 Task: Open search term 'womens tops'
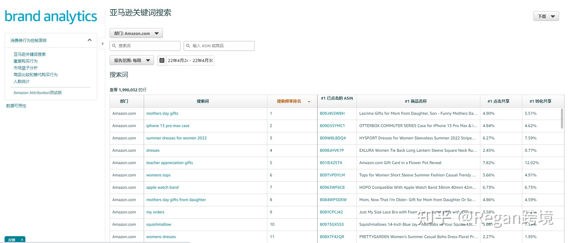pos(158,175)
